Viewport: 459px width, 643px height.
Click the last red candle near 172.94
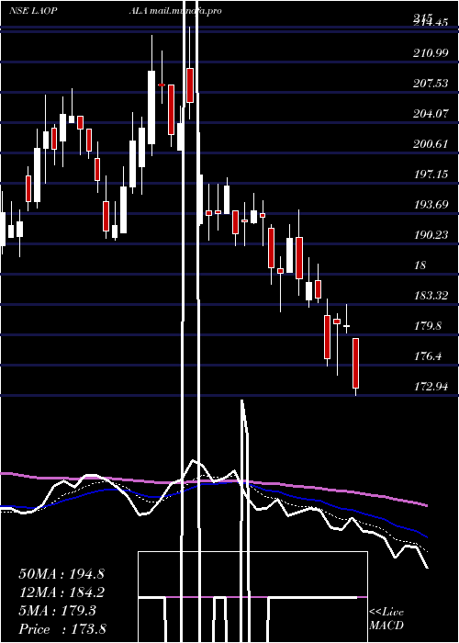point(356,364)
